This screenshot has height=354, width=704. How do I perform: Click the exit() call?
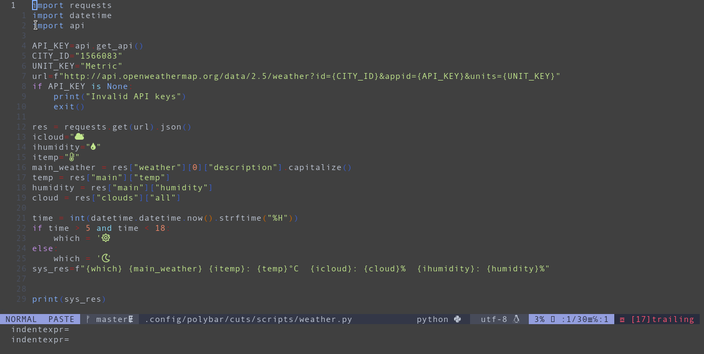[69, 107]
